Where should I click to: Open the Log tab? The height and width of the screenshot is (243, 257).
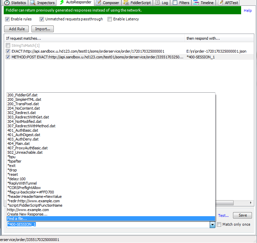point(162,3)
